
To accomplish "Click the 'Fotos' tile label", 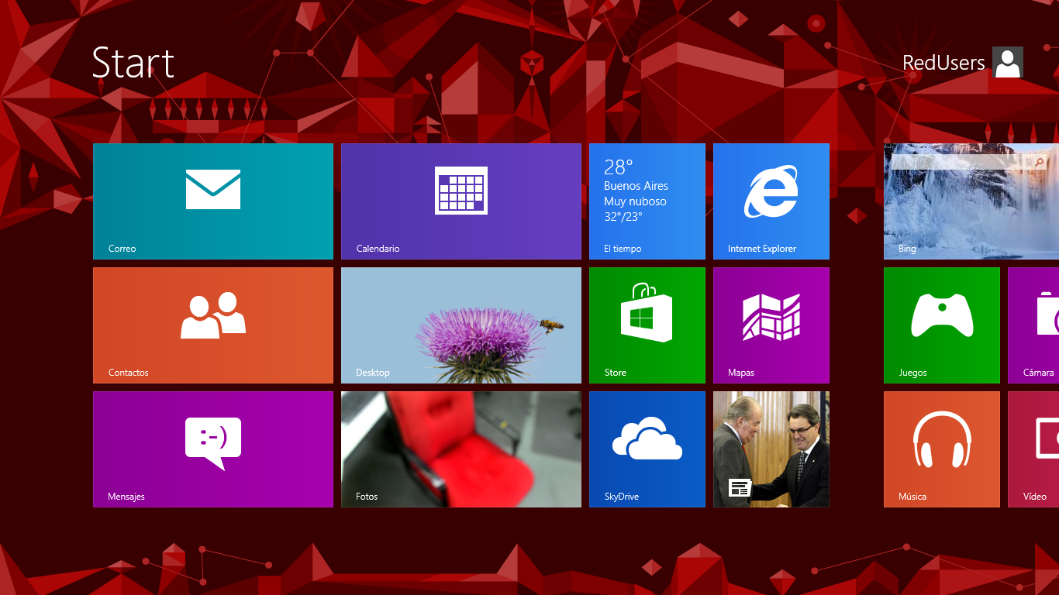I will coord(367,497).
